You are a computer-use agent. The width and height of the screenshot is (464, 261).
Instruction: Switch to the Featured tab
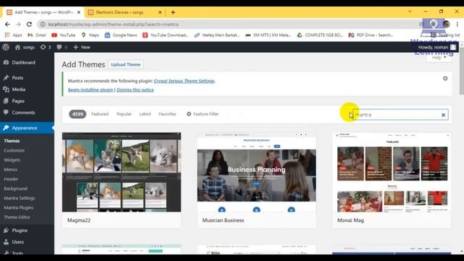pos(100,114)
